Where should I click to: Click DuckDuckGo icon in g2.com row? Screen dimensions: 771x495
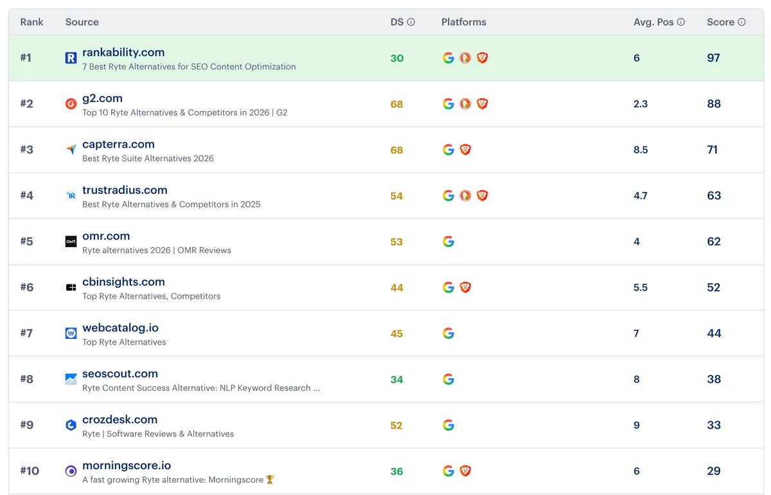tap(465, 103)
